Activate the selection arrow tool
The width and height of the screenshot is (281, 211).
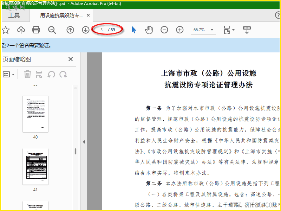click(x=133, y=30)
